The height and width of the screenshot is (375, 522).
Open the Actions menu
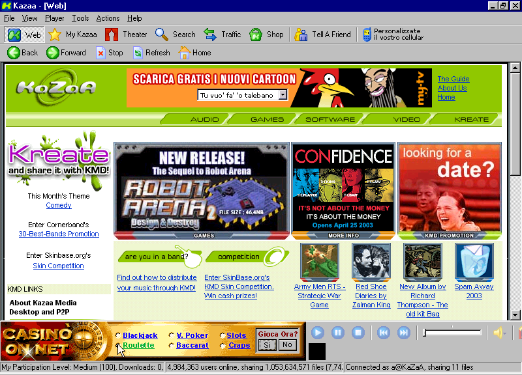click(x=108, y=18)
